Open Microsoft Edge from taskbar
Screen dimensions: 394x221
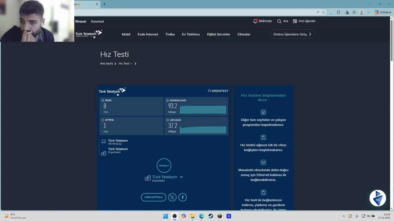point(202,216)
